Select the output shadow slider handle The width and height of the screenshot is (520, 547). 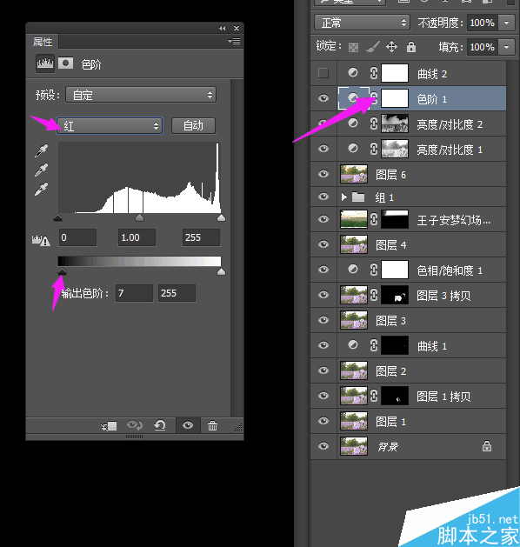(x=62, y=271)
